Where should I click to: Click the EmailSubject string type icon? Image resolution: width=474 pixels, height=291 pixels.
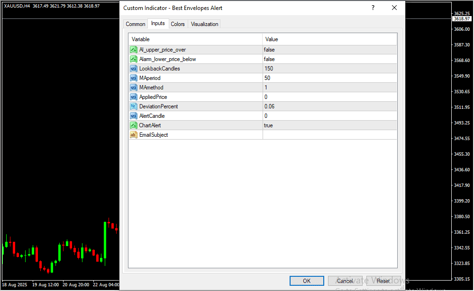(133, 135)
